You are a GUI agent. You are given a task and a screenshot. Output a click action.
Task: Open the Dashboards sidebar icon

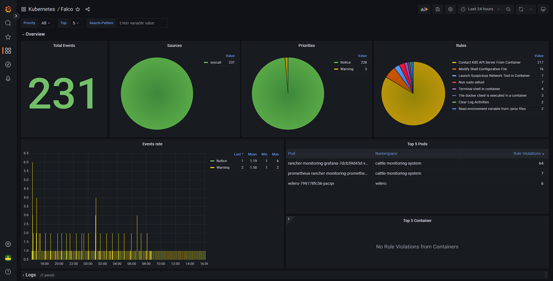click(8, 51)
